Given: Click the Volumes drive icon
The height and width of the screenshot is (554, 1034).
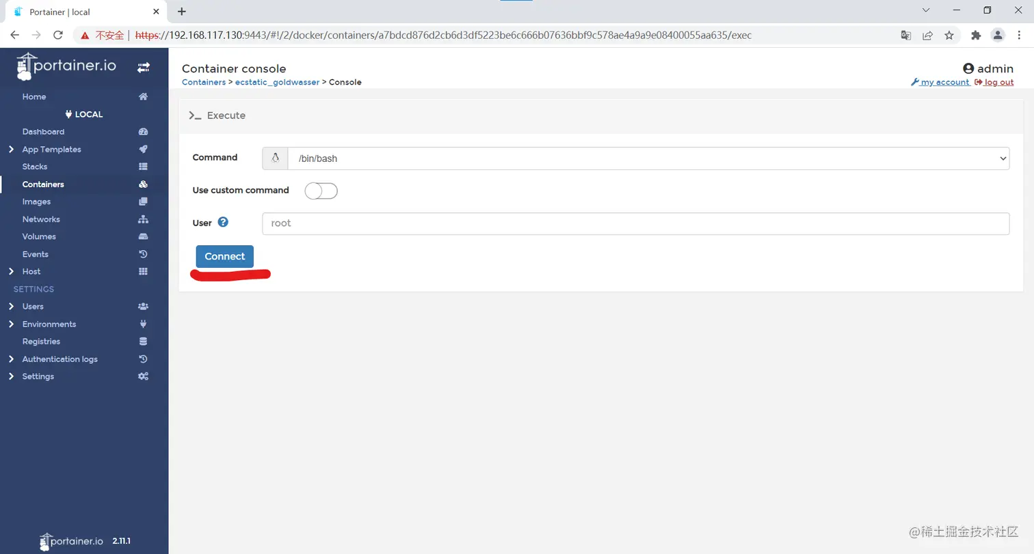Looking at the screenshot, I should pyautogui.click(x=143, y=237).
